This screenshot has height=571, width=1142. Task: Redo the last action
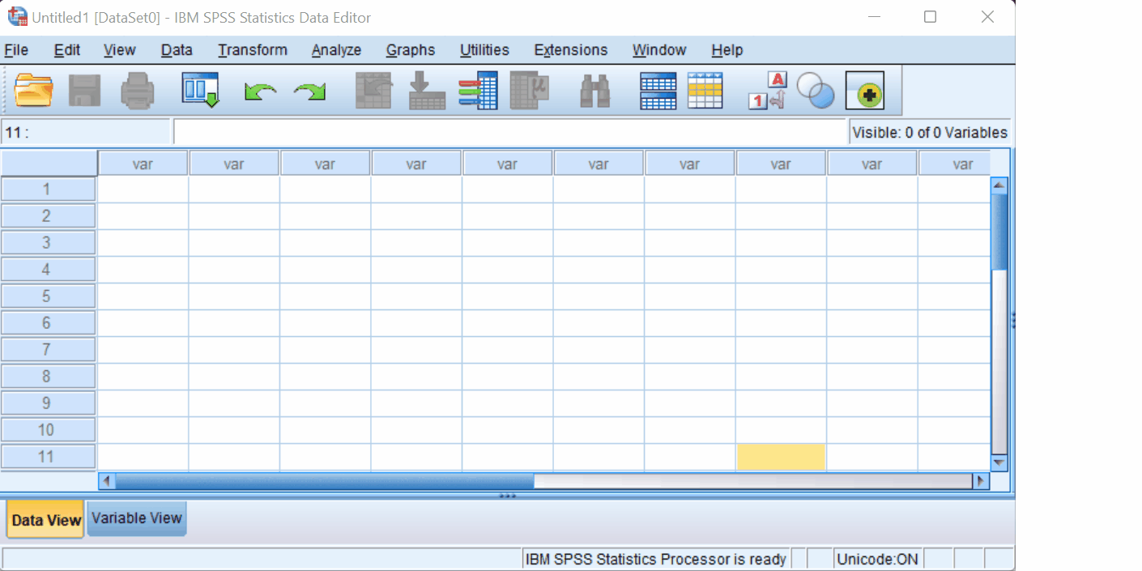click(310, 91)
